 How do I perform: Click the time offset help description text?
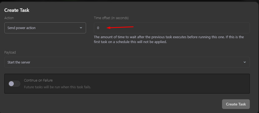click(x=168, y=39)
